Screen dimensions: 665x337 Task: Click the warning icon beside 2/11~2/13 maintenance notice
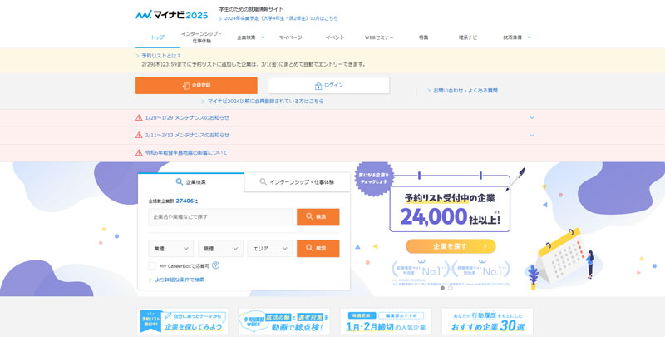pos(139,135)
